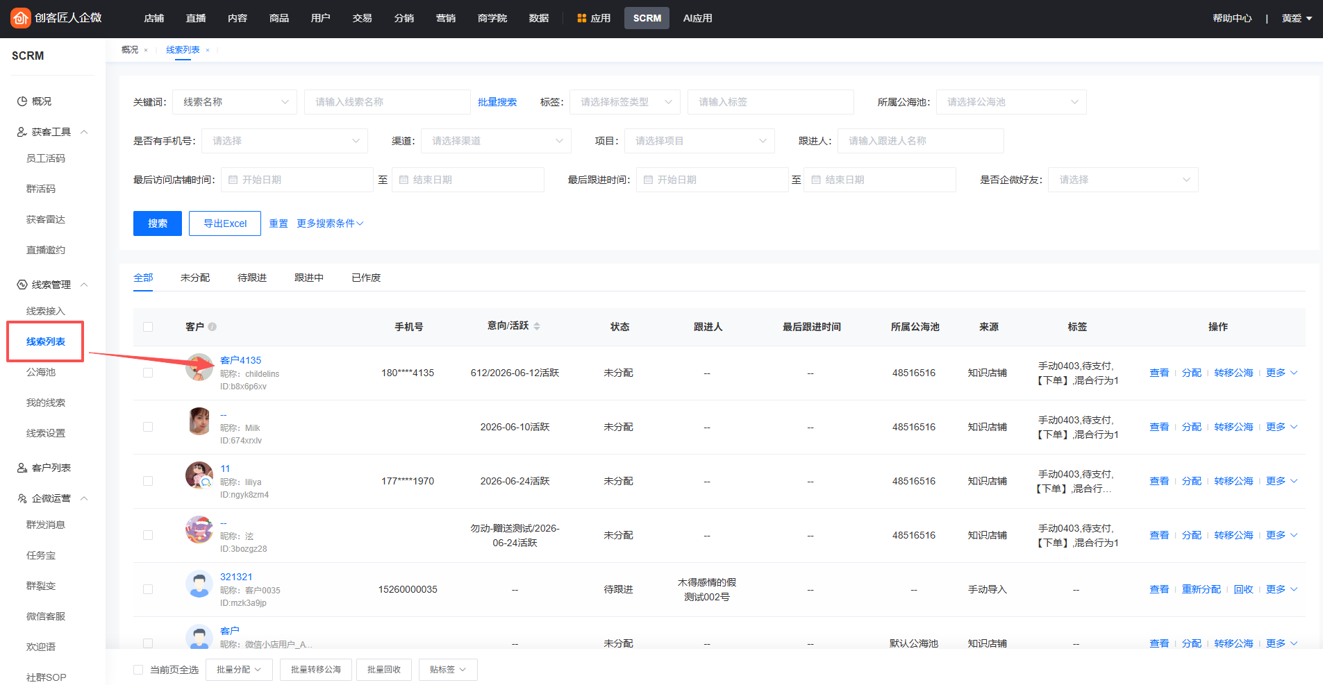This screenshot has height=685, width=1323.
Task: Click the 企微运营 sidebar icon
Action: click(x=22, y=498)
